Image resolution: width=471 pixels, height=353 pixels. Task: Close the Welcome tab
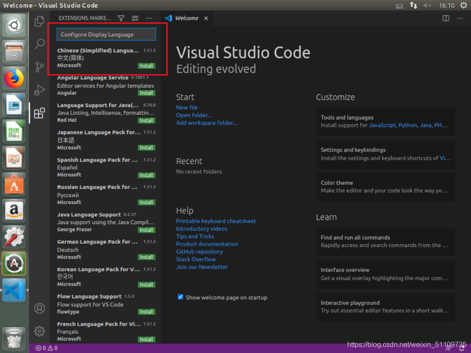click(206, 18)
